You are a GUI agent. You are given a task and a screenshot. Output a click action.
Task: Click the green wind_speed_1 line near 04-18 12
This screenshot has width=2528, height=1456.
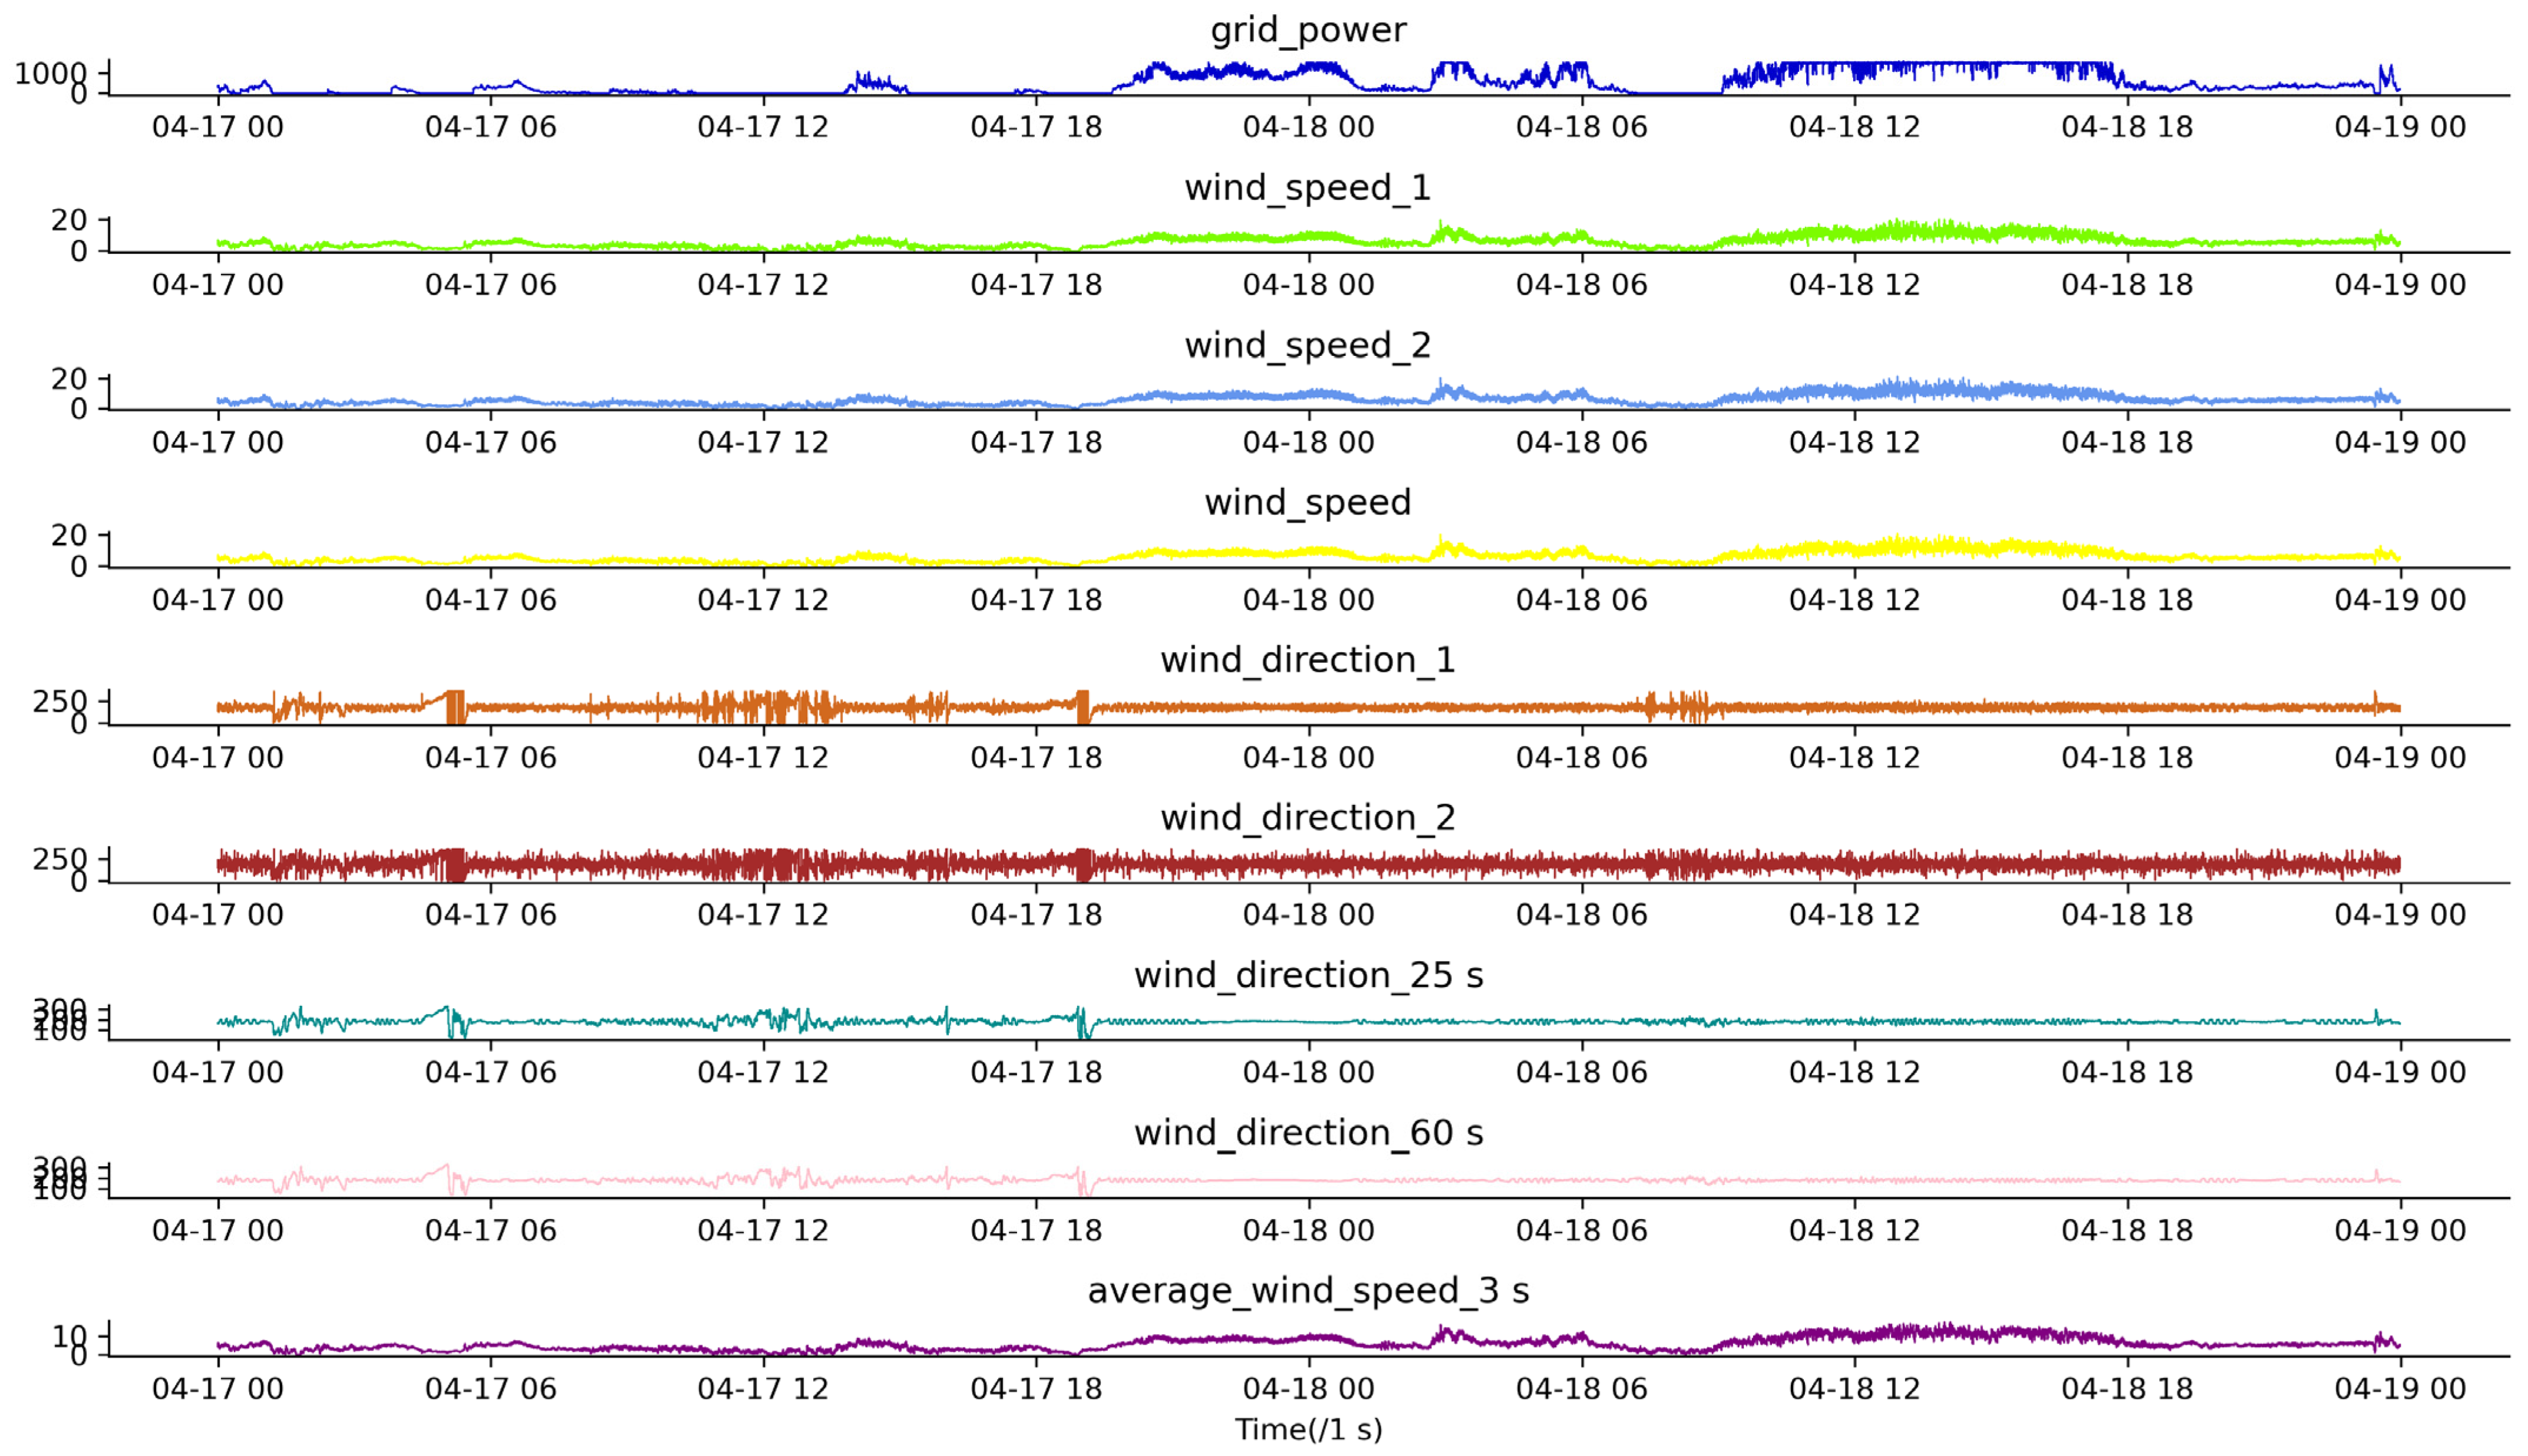pyautogui.click(x=1855, y=234)
